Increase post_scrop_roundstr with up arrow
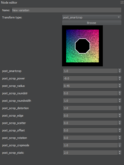124x165 pixels. 120,92
